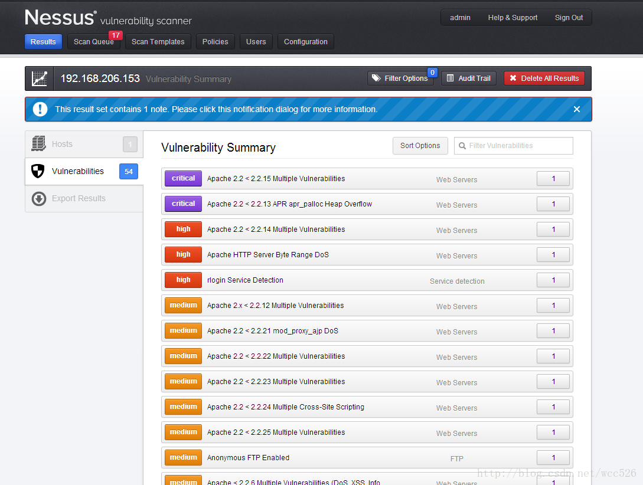Open rlogin Service Detection entry
This screenshot has width=643, height=485.
click(367, 280)
